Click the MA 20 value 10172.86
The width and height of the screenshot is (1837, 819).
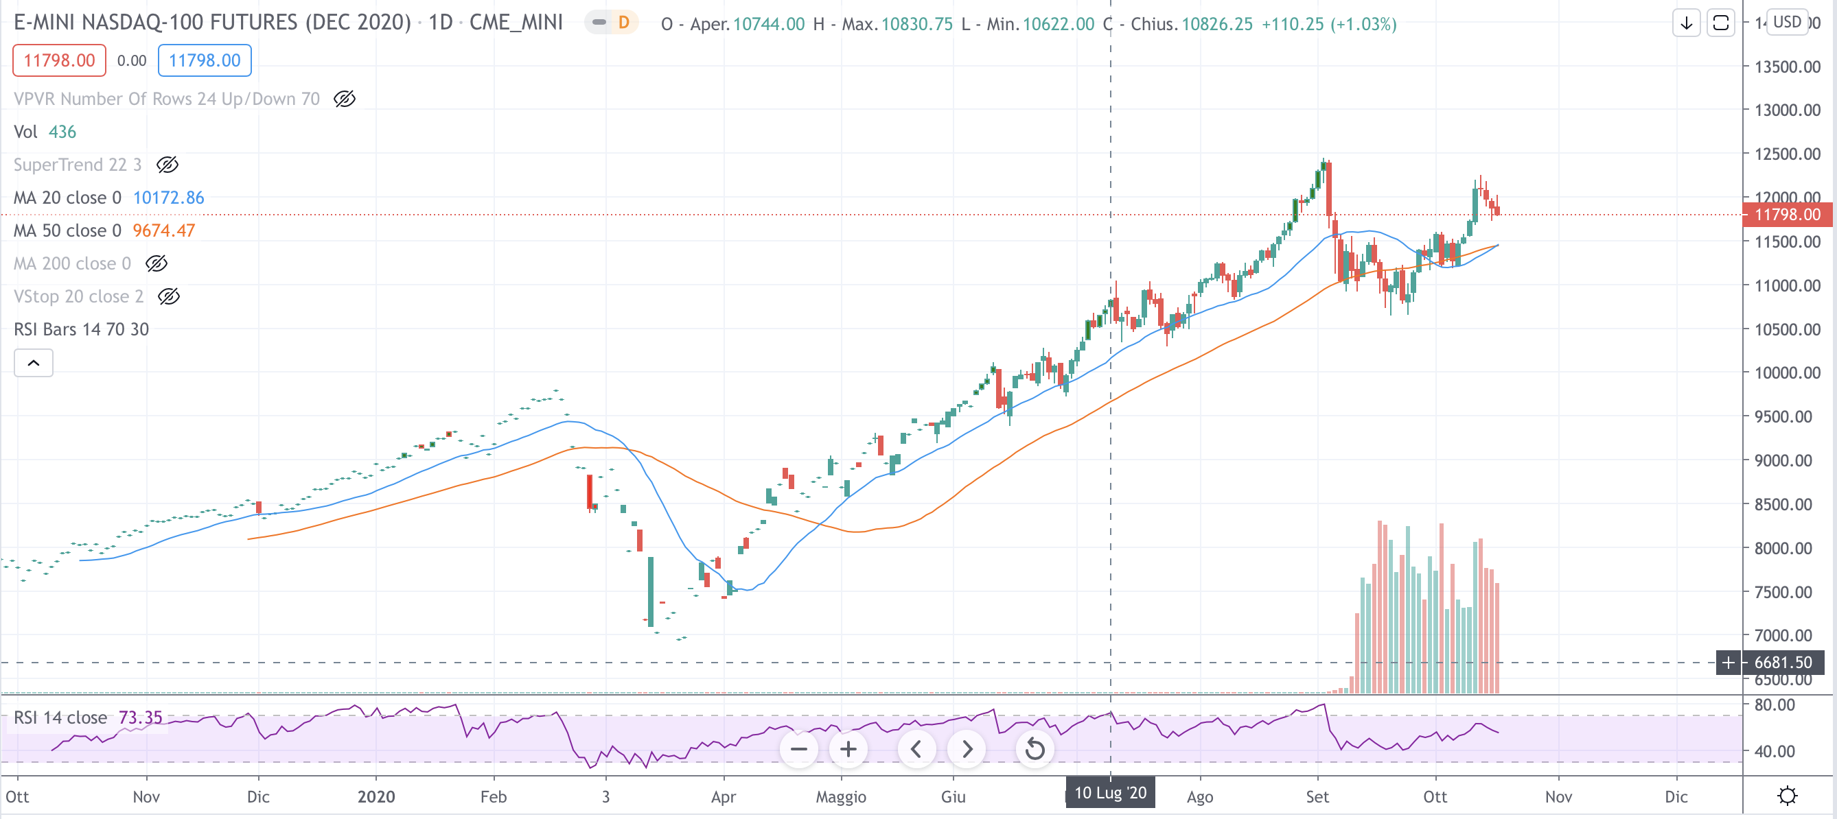[x=168, y=198]
